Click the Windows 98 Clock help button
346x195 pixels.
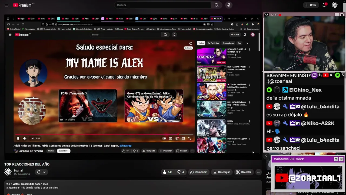[336, 159]
